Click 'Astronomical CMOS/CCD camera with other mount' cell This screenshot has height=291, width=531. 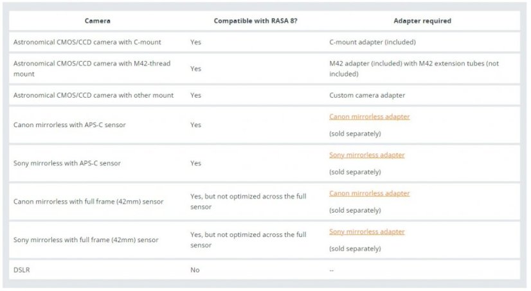[93, 95]
